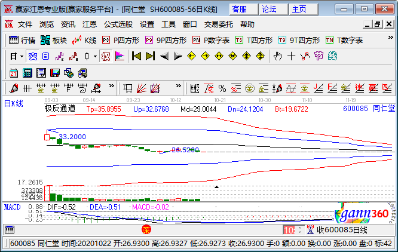Select the red 9-step wave icon
The image size is (398, 252).
(74, 56)
